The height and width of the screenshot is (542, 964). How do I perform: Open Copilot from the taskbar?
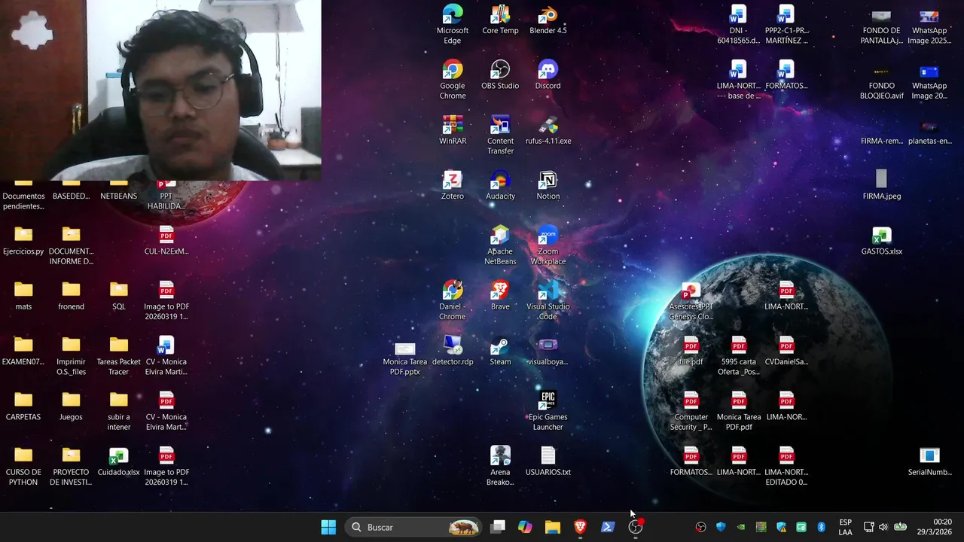[x=525, y=527]
